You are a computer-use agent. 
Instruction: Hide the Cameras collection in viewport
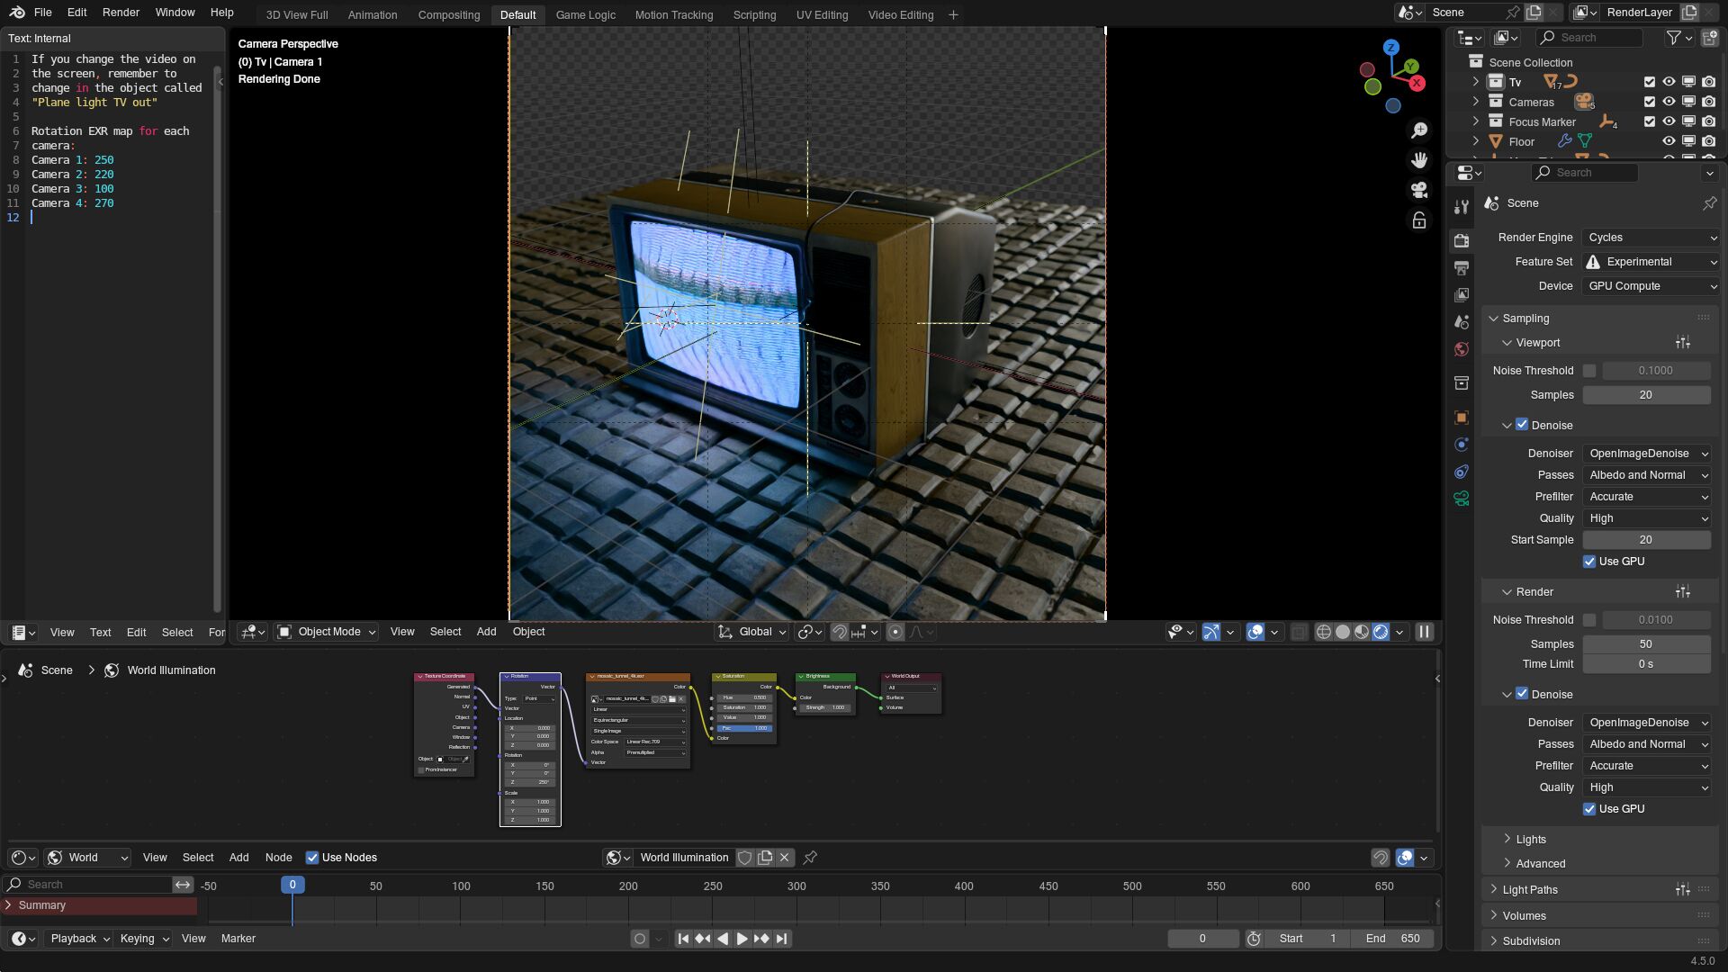pyautogui.click(x=1669, y=102)
